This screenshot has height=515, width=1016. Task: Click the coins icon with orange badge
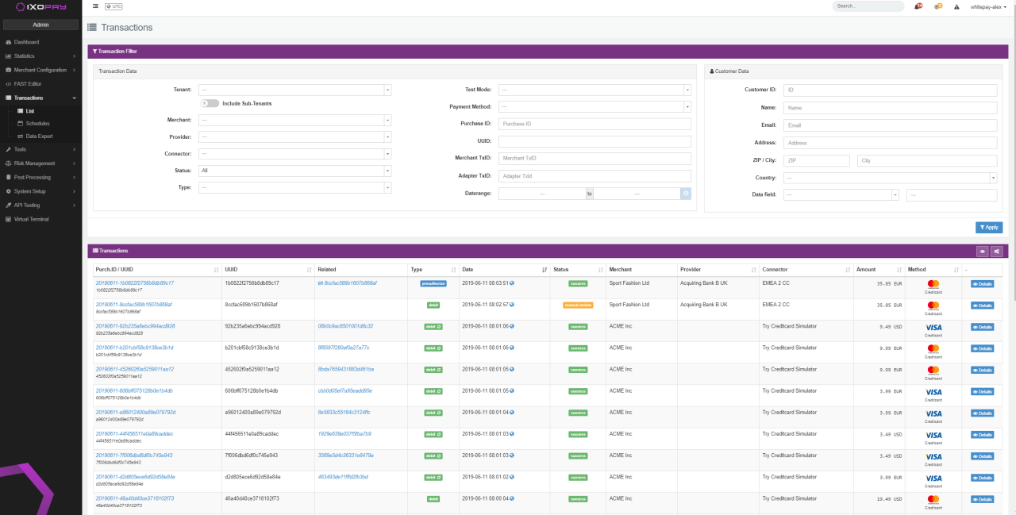pyautogui.click(x=937, y=6)
